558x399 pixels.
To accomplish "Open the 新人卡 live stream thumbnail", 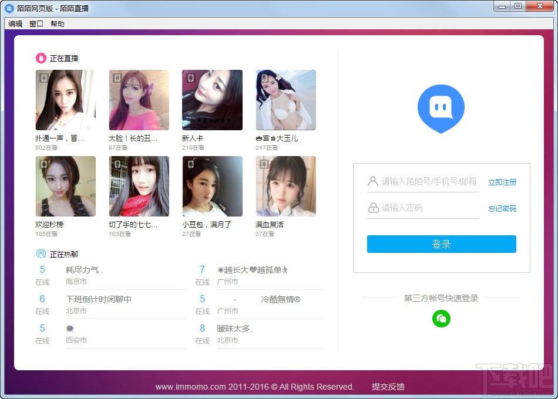I will click(x=212, y=100).
